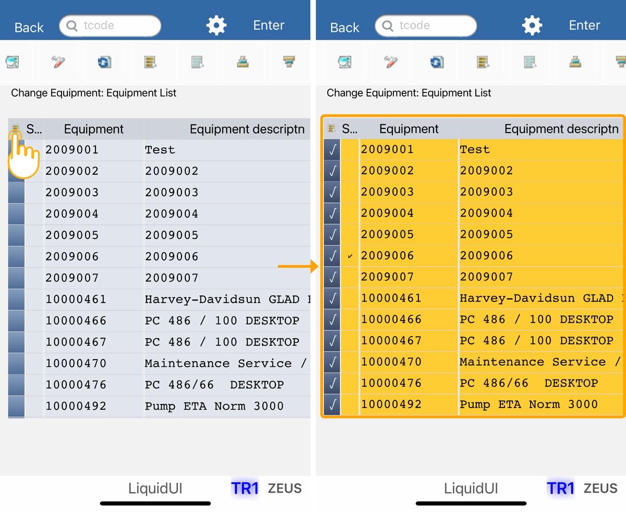Tap the select-all table icon in left list header
The image size is (626, 512).
16,129
